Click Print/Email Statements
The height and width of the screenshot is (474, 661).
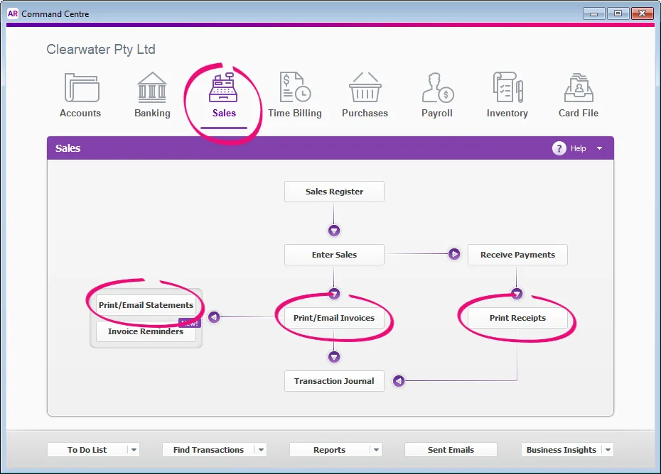point(146,305)
